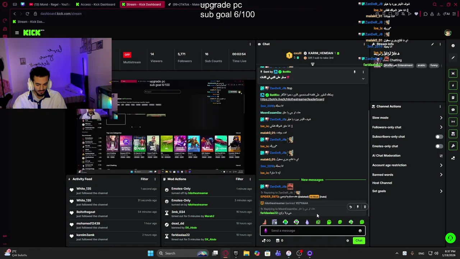The width and height of the screenshot is (460, 259).
Task: Toggle Subscribers-only chat switch
Action: pos(439,137)
